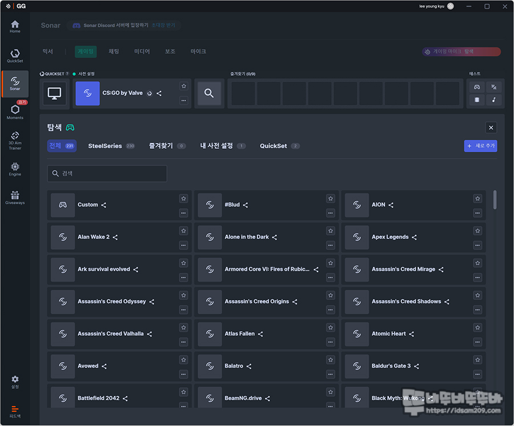
Task: Open more options for #Blud
Action: click(331, 213)
